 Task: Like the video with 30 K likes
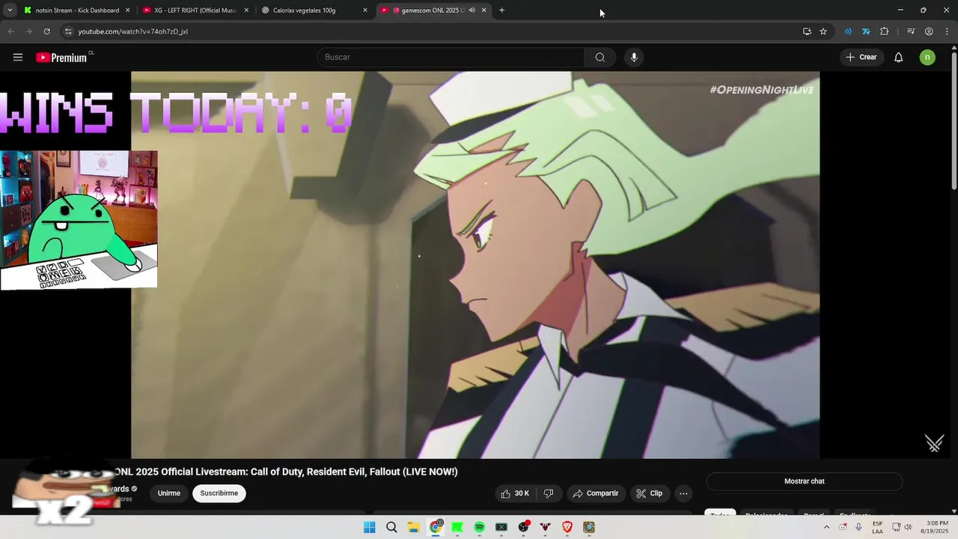coord(515,493)
